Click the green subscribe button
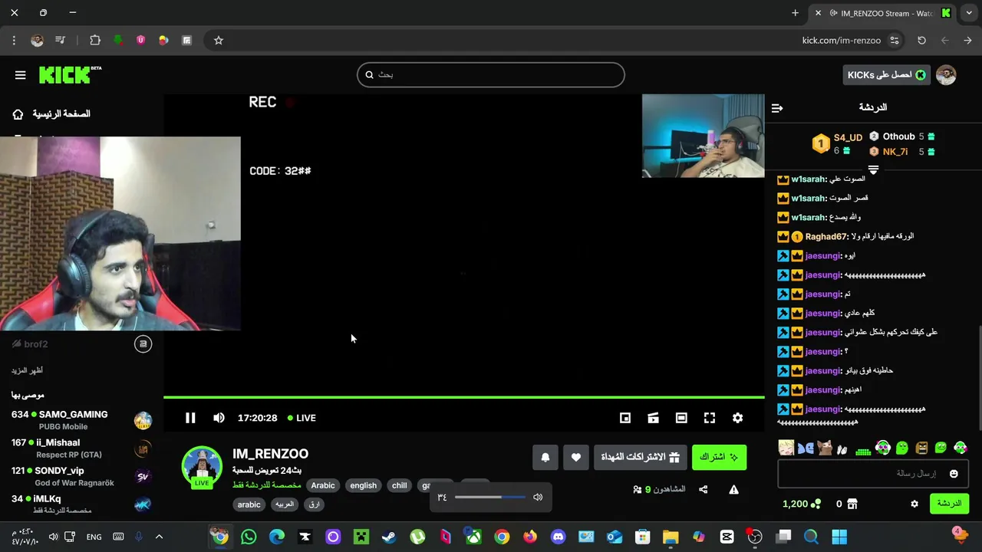Viewport: 982px width, 552px height. 719,457
